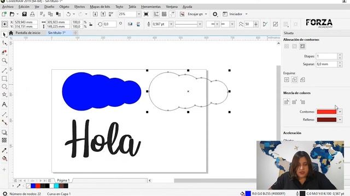Select the Drop shadow effects tool

(4, 132)
